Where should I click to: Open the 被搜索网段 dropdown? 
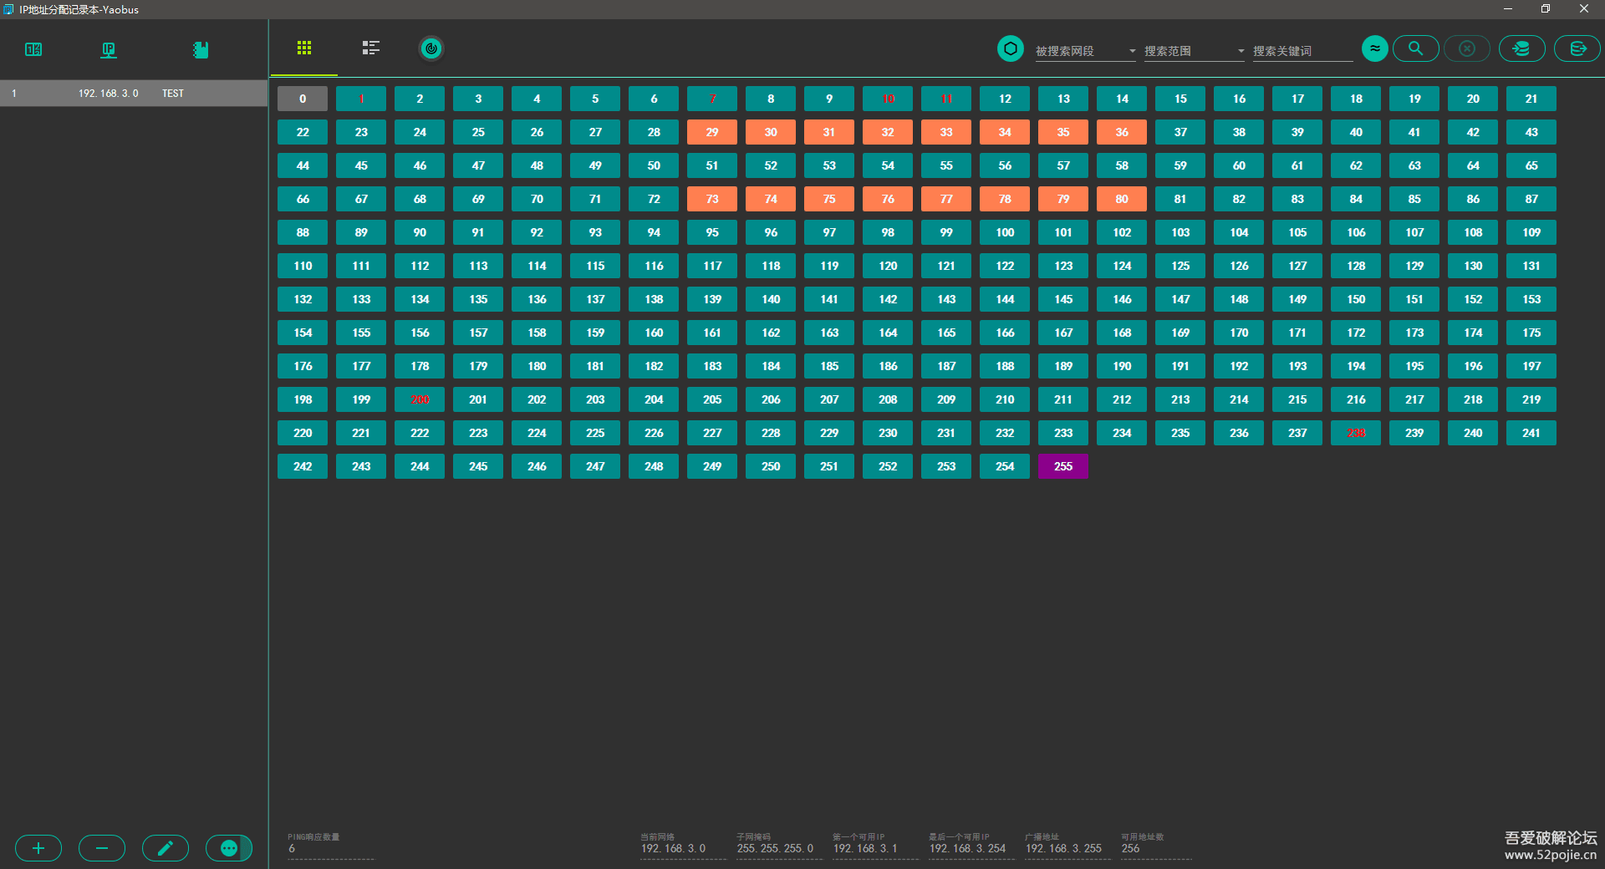point(1085,51)
